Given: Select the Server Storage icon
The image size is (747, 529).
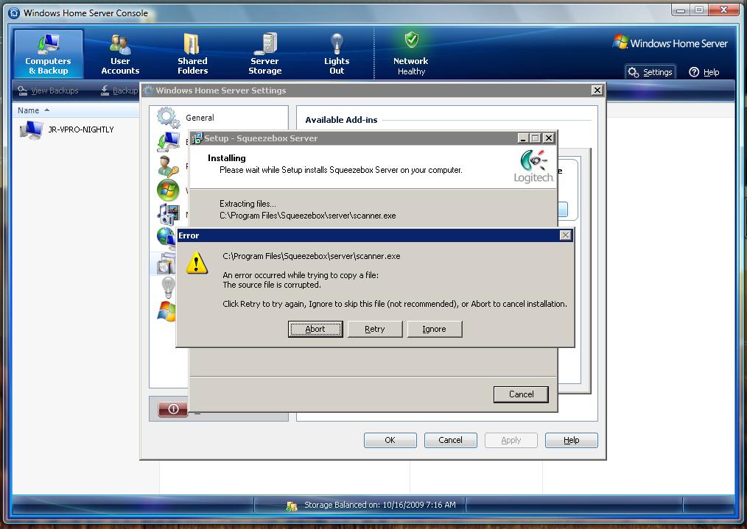Looking at the screenshot, I should pyautogui.click(x=264, y=54).
